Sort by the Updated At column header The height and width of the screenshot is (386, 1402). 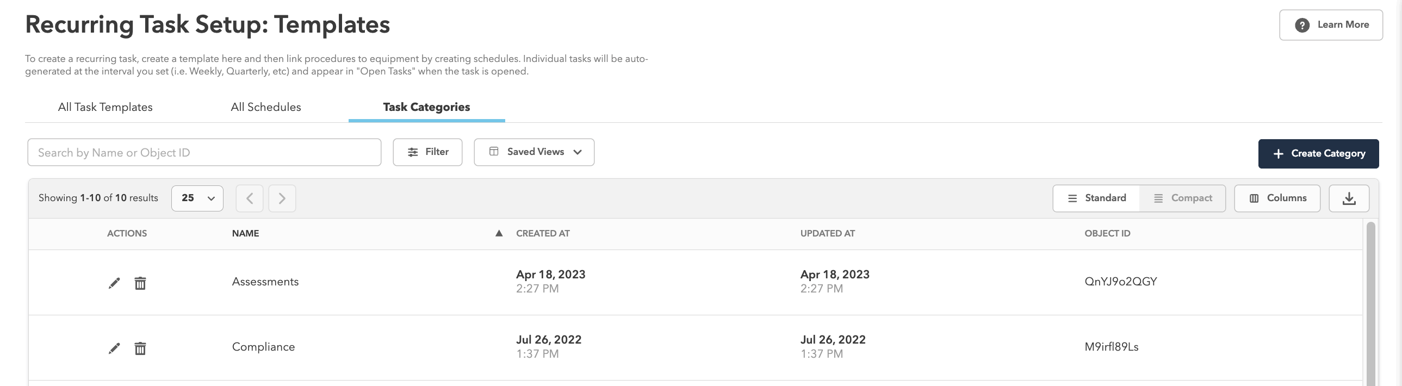pos(827,233)
